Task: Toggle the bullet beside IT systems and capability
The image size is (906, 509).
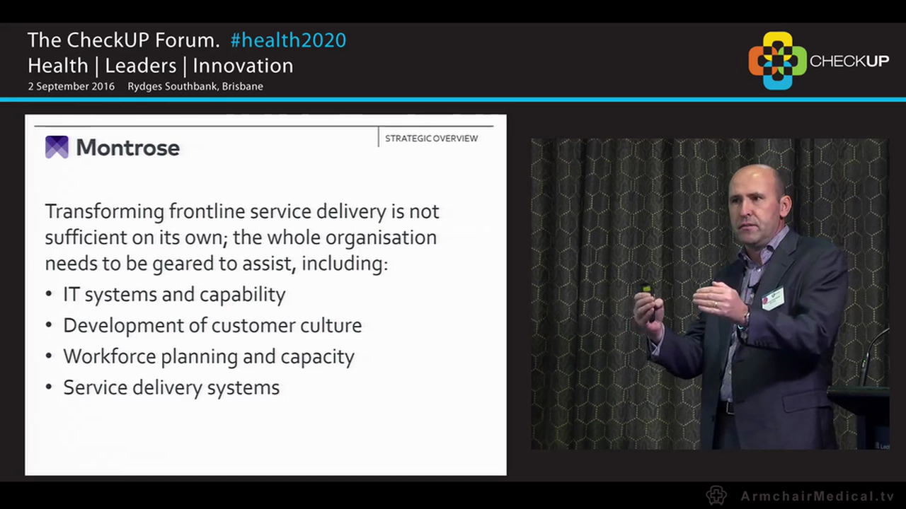Action: (x=49, y=294)
